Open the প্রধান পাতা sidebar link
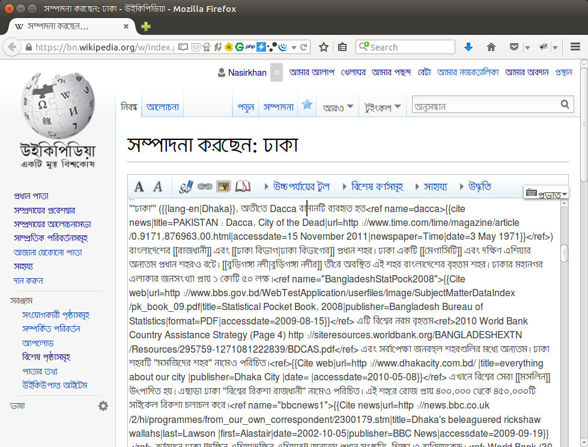The image size is (588, 447). (x=31, y=195)
